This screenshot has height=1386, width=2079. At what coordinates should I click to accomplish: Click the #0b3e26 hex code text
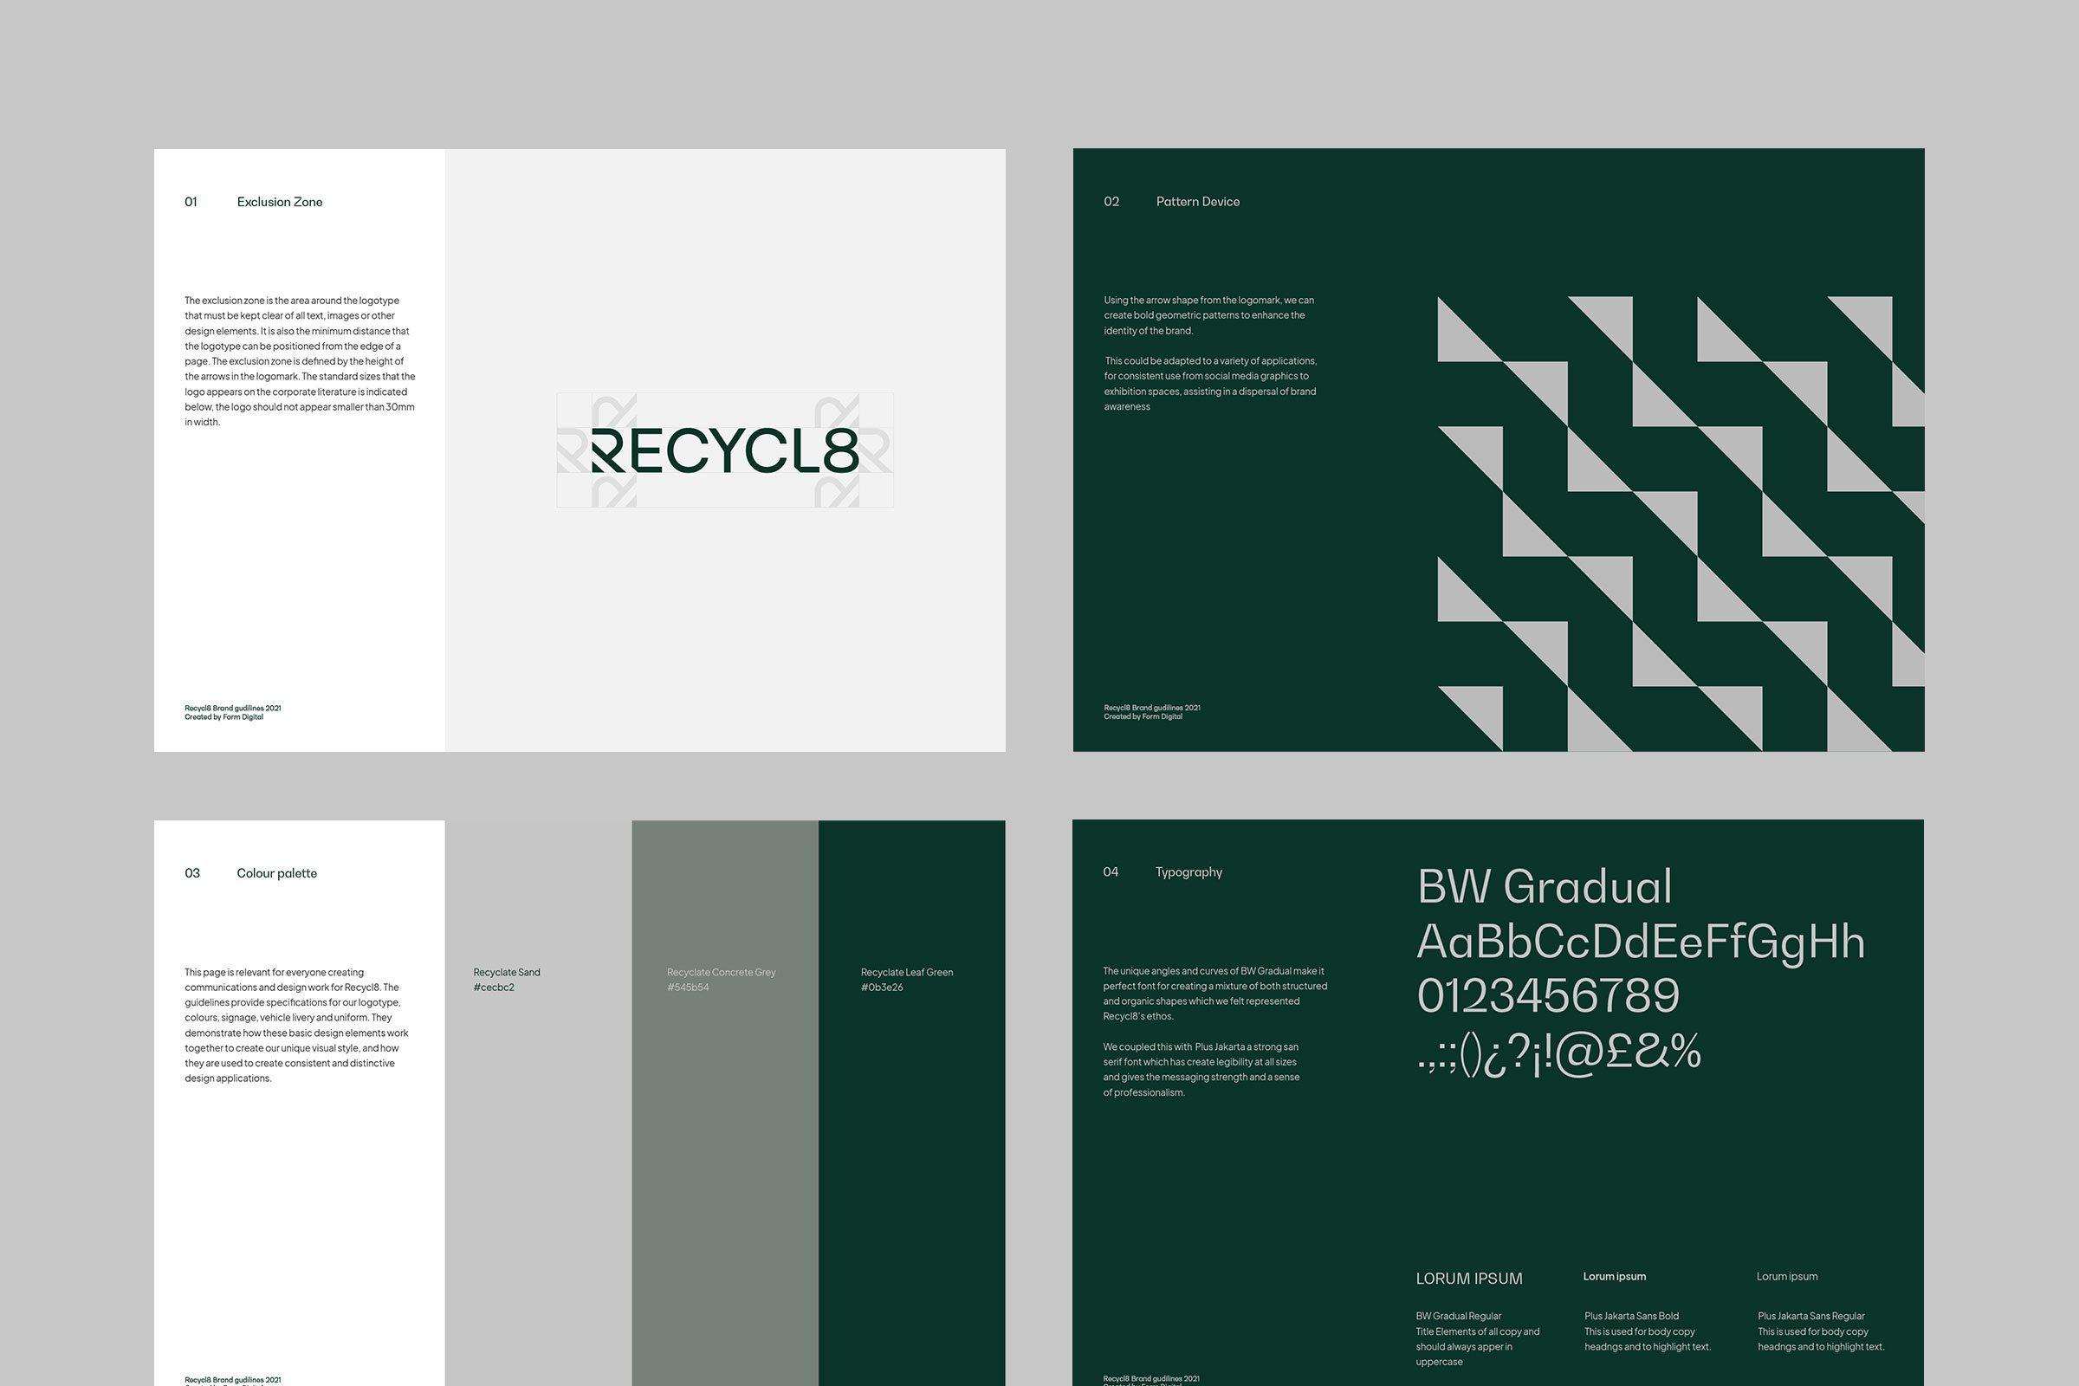point(881,988)
